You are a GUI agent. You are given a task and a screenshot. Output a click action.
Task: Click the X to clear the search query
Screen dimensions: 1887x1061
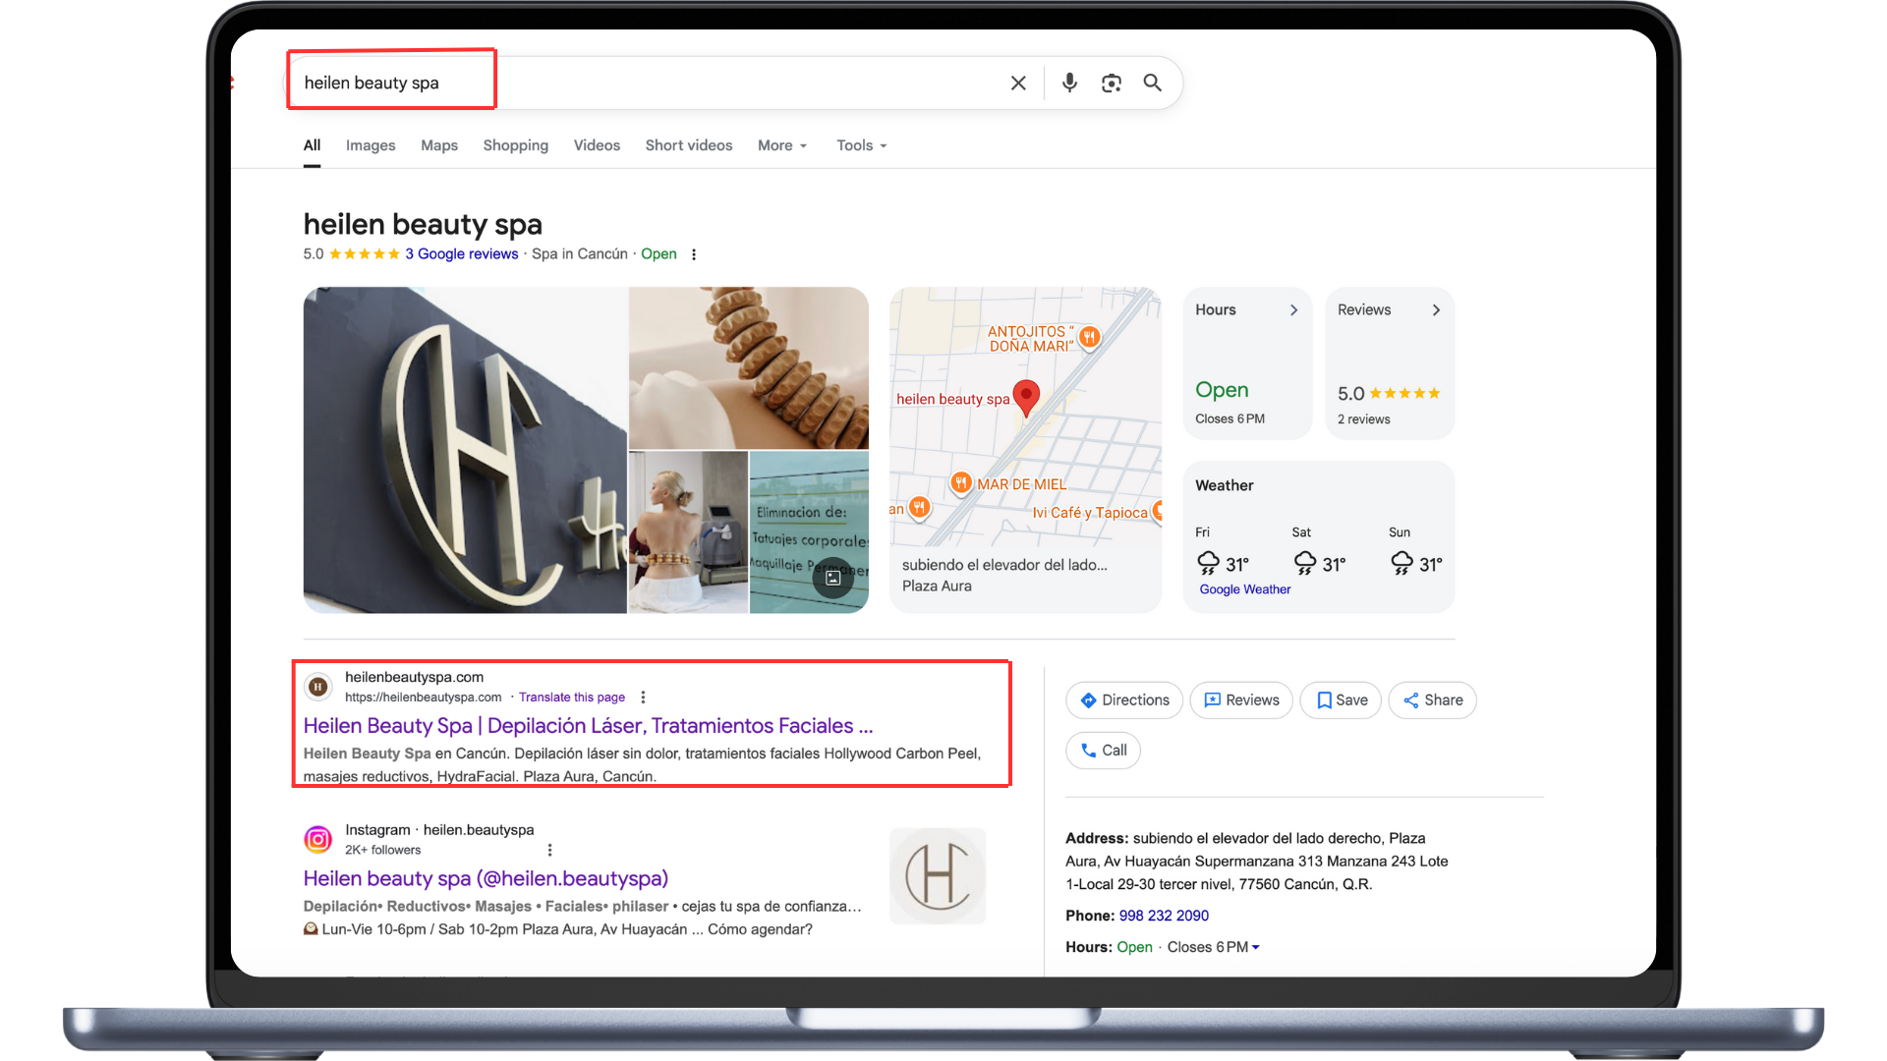tap(1018, 83)
